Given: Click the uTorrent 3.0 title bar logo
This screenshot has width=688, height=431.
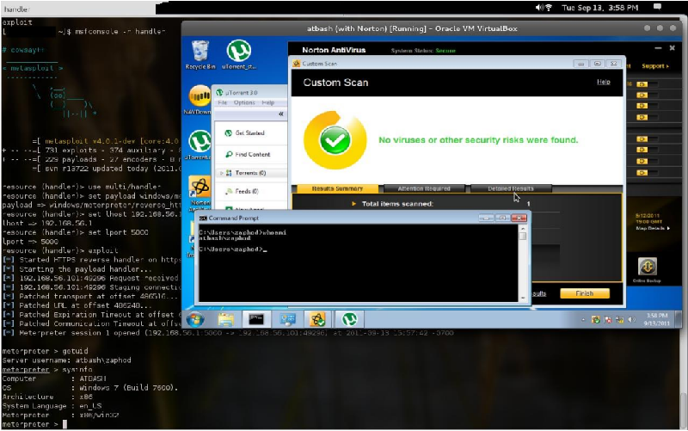Looking at the screenshot, I should tap(219, 93).
